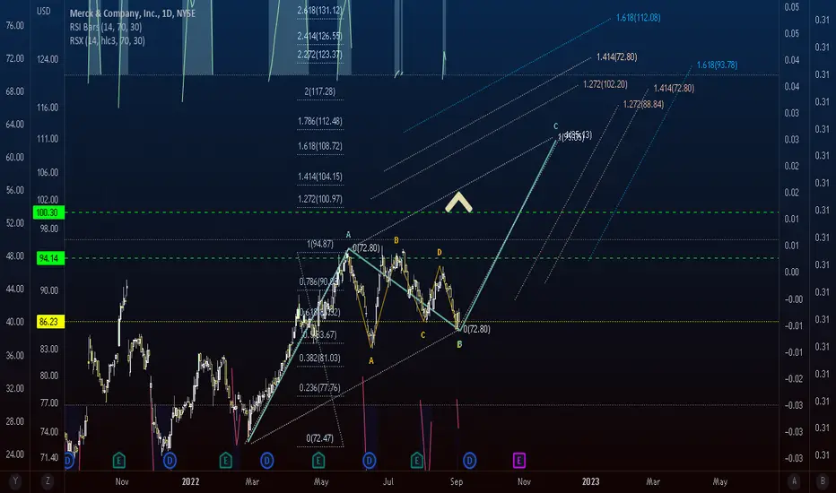836x493 pixels.
Task: Click the USD currency label
Action: [44, 11]
